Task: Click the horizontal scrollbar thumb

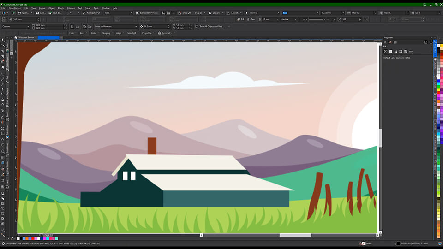Action: (295, 235)
